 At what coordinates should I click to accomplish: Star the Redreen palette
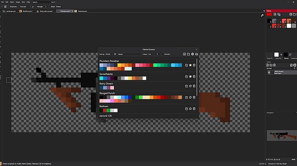[x=190, y=109]
